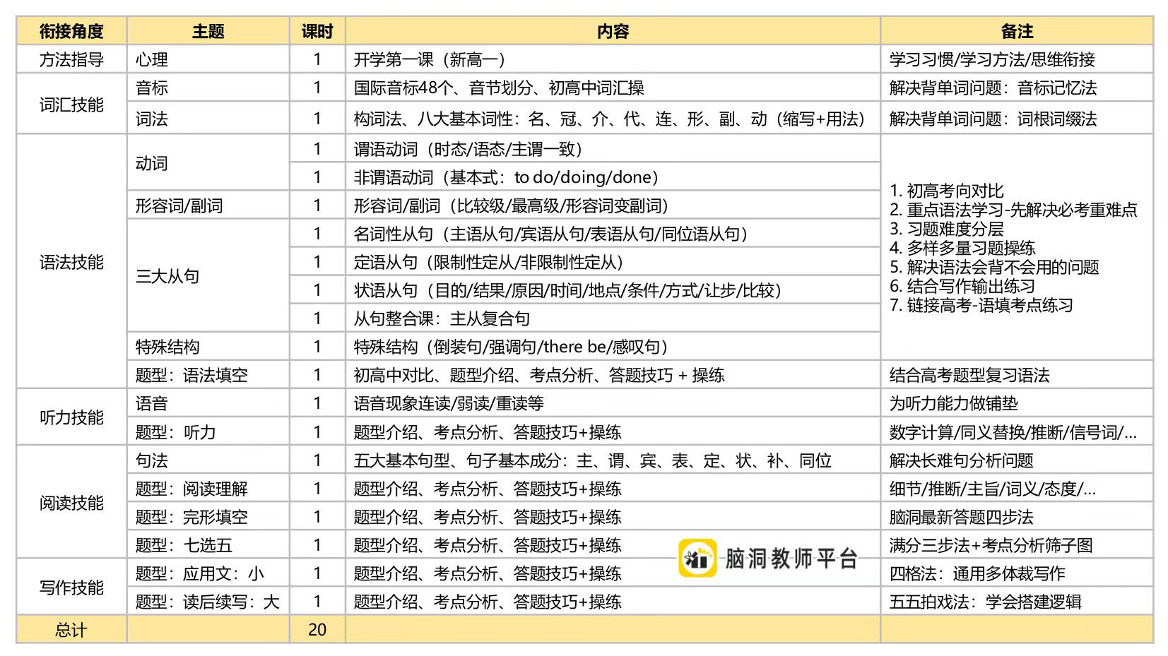Select 题型：应用文：小 topic cell
Image resolution: width=1168 pixels, height=656 pixels.
click(208, 573)
